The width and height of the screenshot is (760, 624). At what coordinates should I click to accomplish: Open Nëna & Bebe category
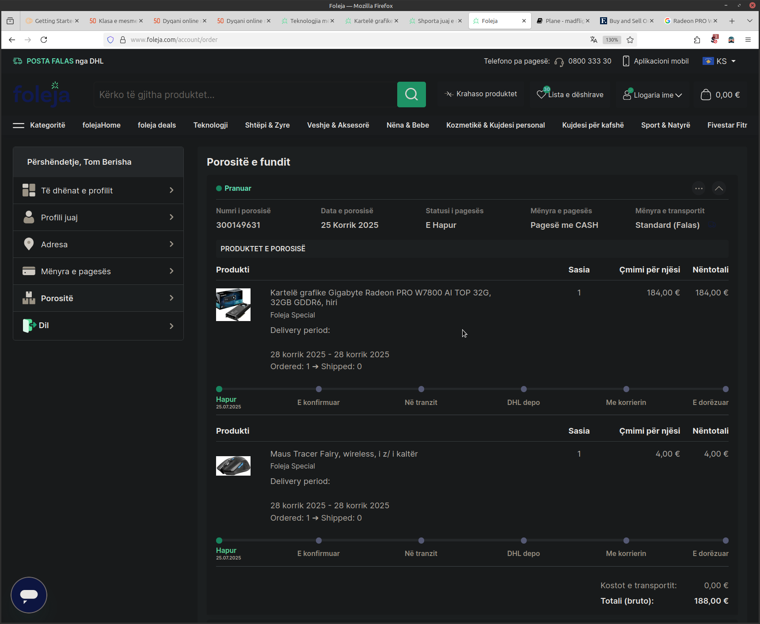[x=408, y=125]
